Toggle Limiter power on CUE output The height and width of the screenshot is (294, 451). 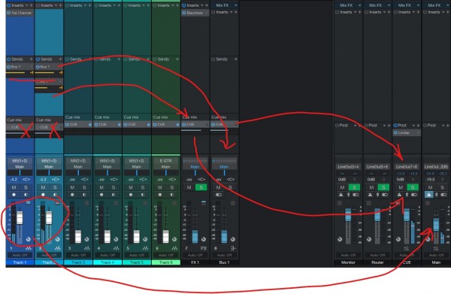coord(396,133)
